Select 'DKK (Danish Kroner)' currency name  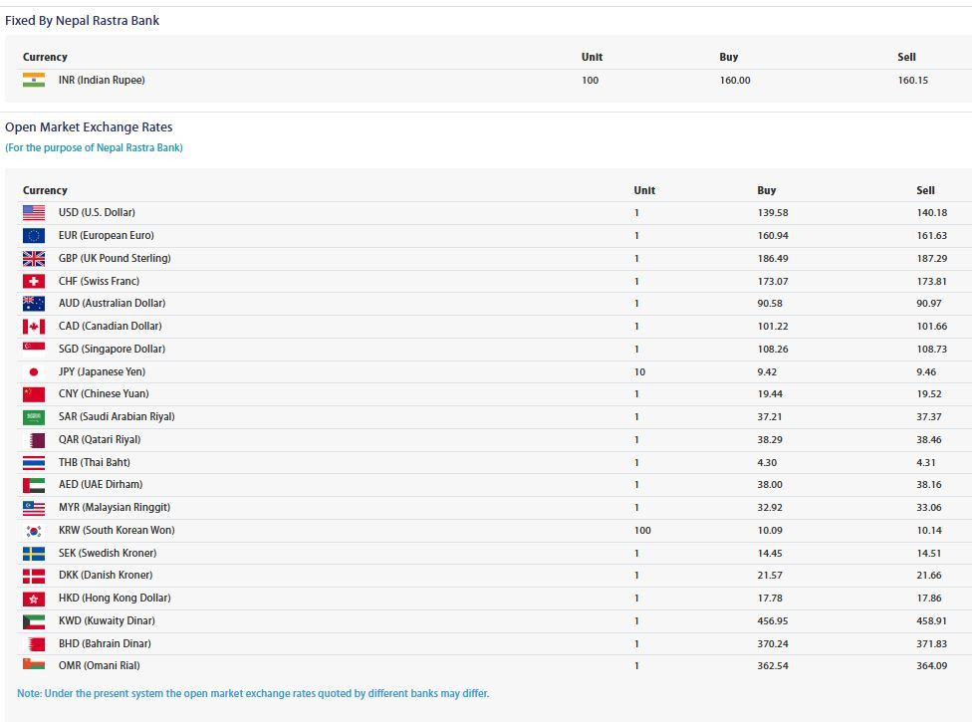106,576
